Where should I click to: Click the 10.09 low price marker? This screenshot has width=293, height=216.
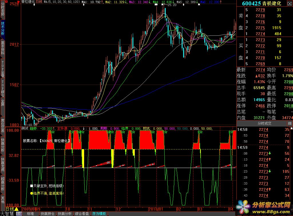pos(33,125)
